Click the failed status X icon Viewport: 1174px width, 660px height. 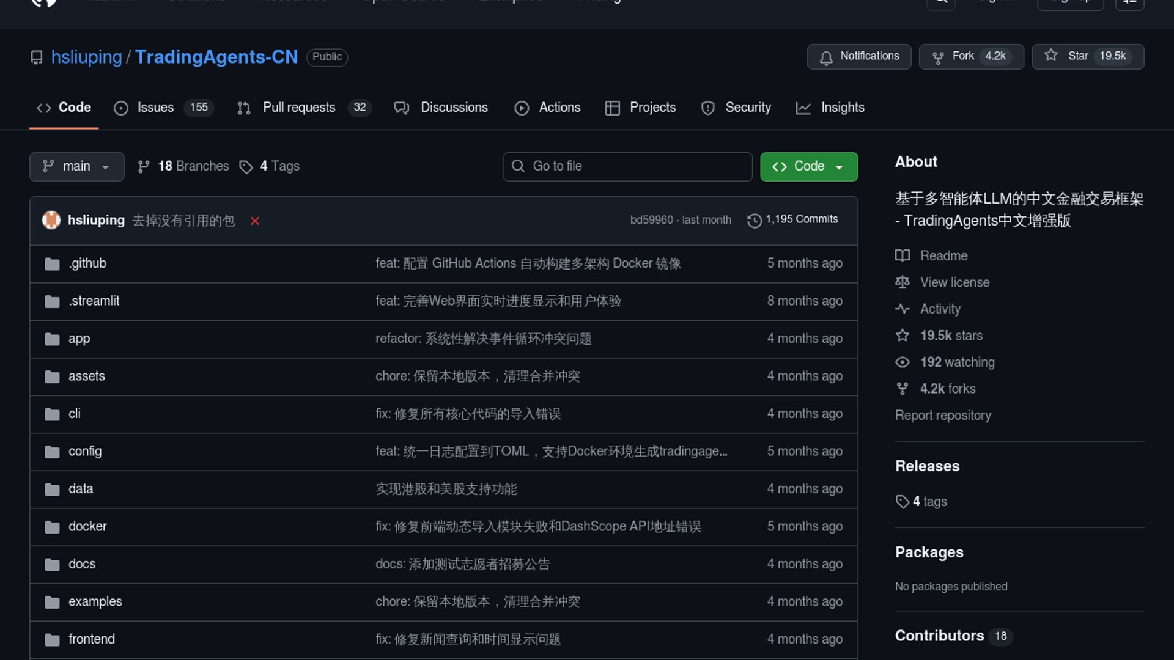tap(255, 221)
